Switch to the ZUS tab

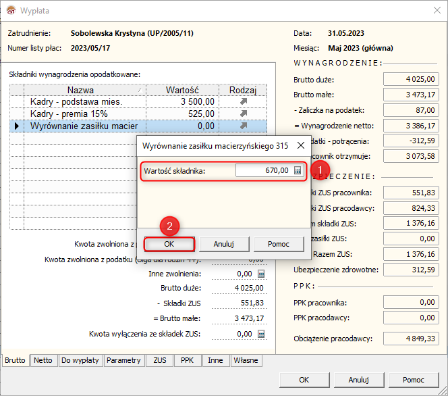pos(160,360)
